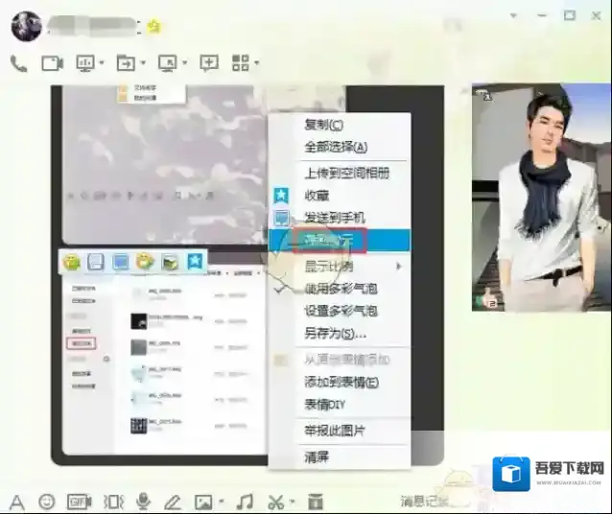Open the handwriting pencil tool

pyautogui.click(x=172, y=502)
